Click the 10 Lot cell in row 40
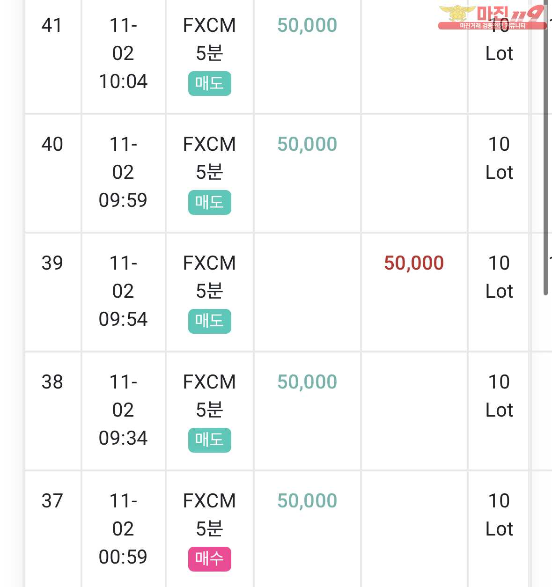 coord(499,158)
